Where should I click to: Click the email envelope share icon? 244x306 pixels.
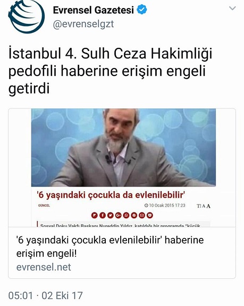click(142, 215)
